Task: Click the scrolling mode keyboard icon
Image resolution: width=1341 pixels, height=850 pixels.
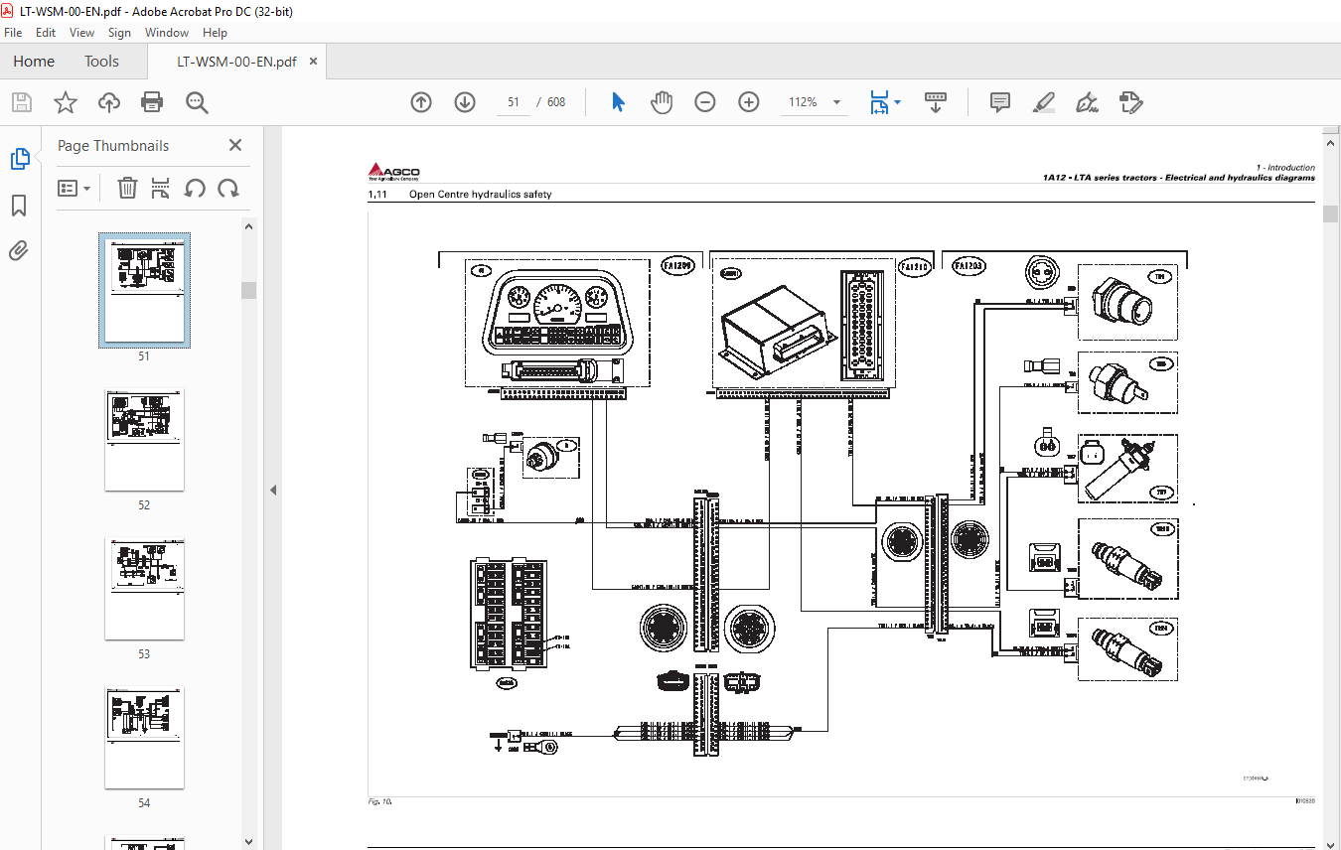Action: tap(935, 102)
